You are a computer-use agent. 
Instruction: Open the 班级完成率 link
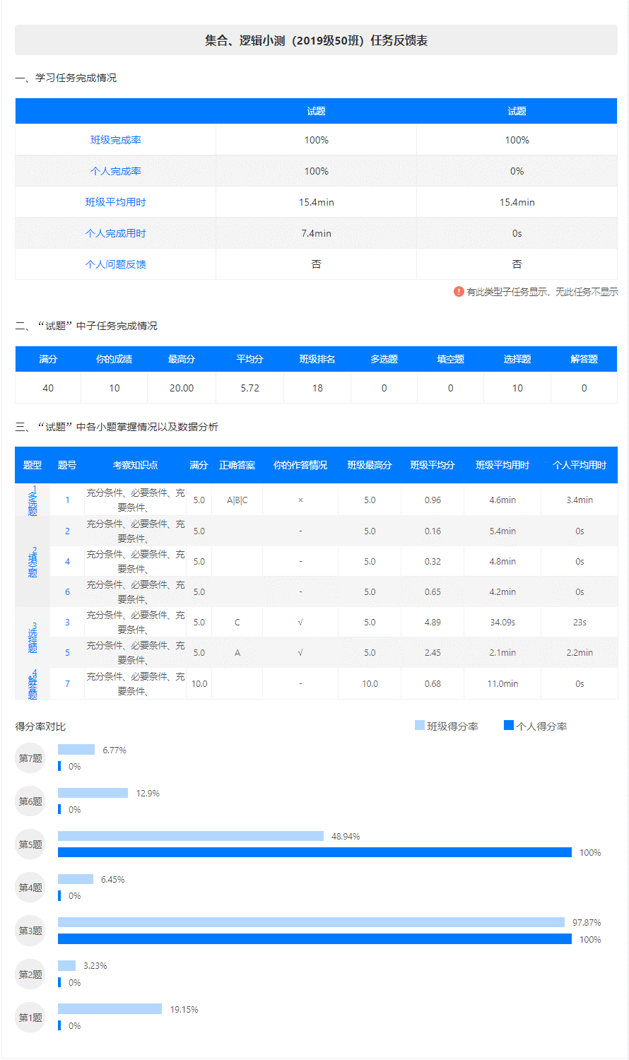click(x=115, y=140)
